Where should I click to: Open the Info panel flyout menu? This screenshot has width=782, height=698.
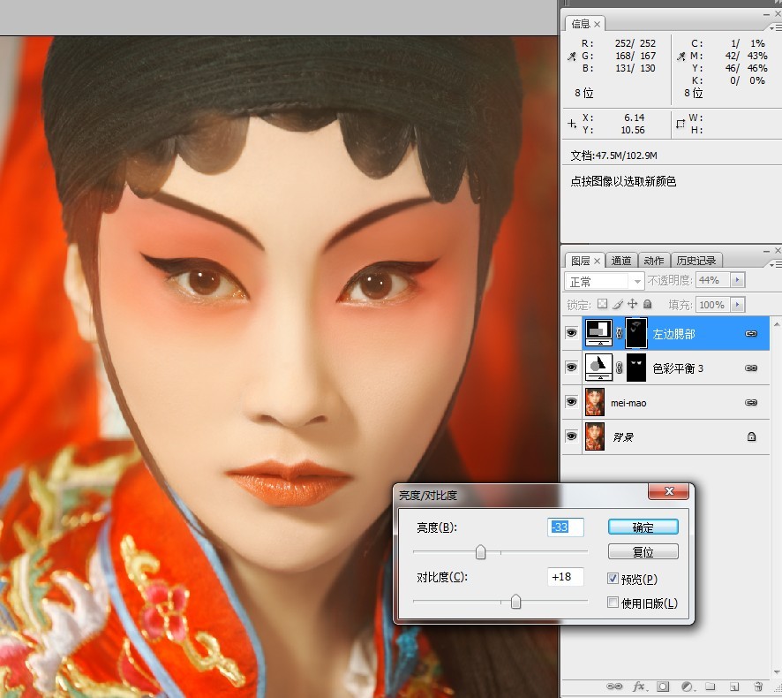[x=775, y=27]
